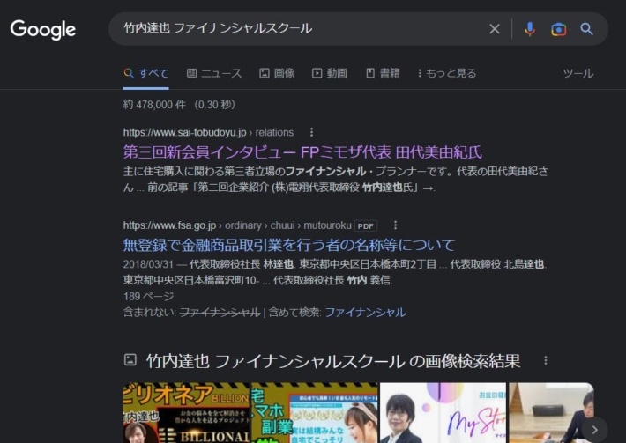Advance image carousel with right arrow
The height and width of the screenshot is (443, 626).
pos(594,430)
